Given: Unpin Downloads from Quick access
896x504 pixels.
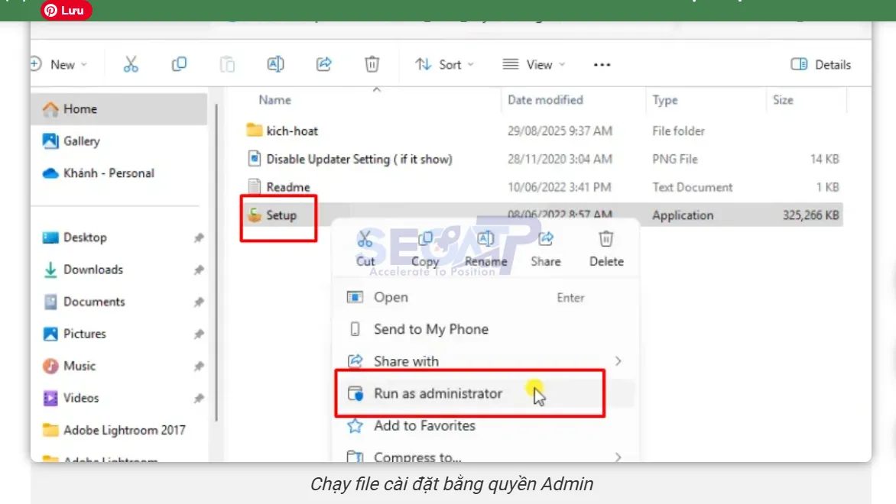Looking at the screenshot, I should (198, 270).
